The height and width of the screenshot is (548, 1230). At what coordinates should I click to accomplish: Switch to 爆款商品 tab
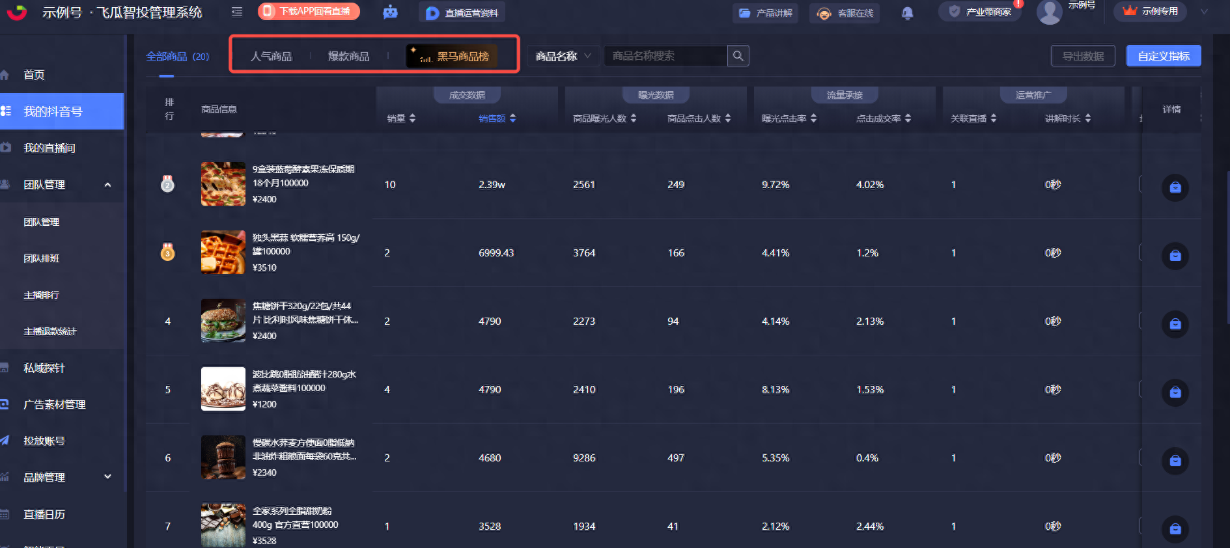[348, 57]
